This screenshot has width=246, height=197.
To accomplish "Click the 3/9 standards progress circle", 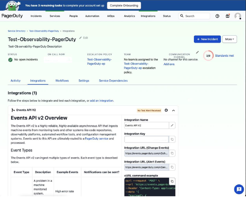I will point(208,55).
